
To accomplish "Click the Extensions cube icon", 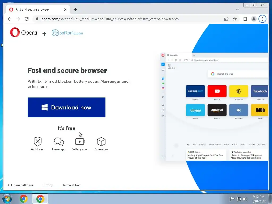I will (101, 141).
